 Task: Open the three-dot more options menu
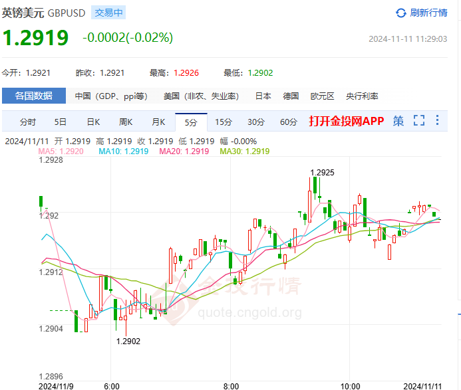pos(437,121)
